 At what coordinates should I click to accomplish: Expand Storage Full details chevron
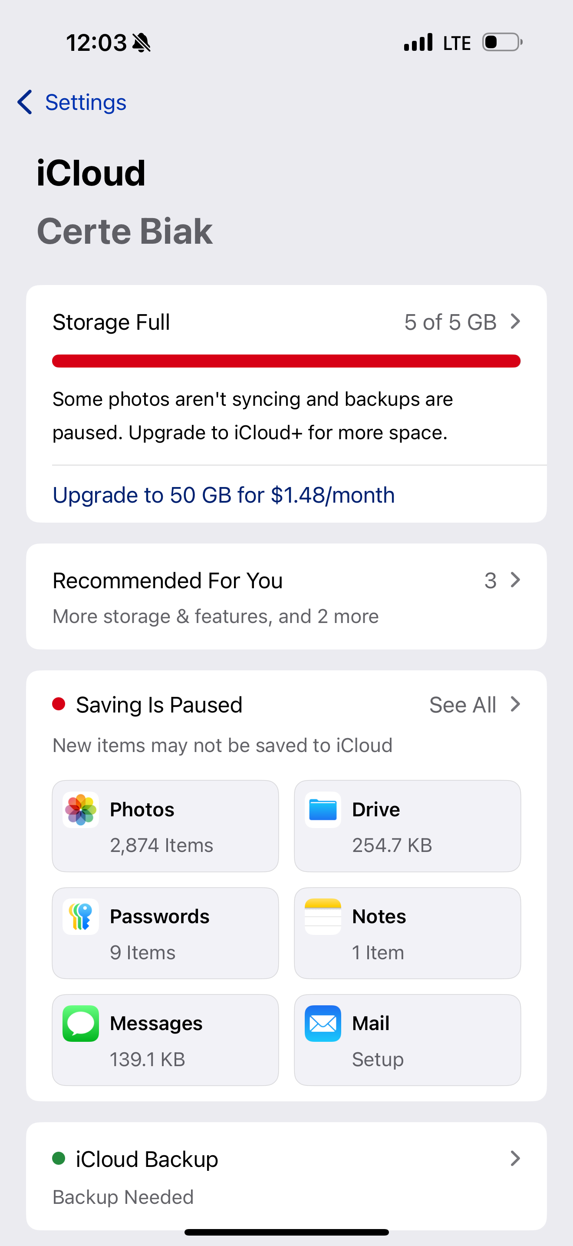coord(516,321)
